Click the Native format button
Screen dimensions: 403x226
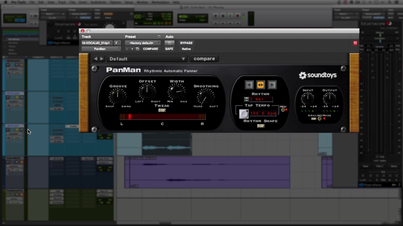[x=186, y=49]
